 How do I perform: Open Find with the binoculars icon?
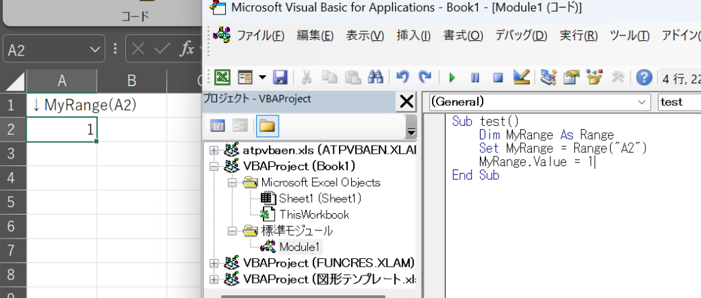[376, 78]
